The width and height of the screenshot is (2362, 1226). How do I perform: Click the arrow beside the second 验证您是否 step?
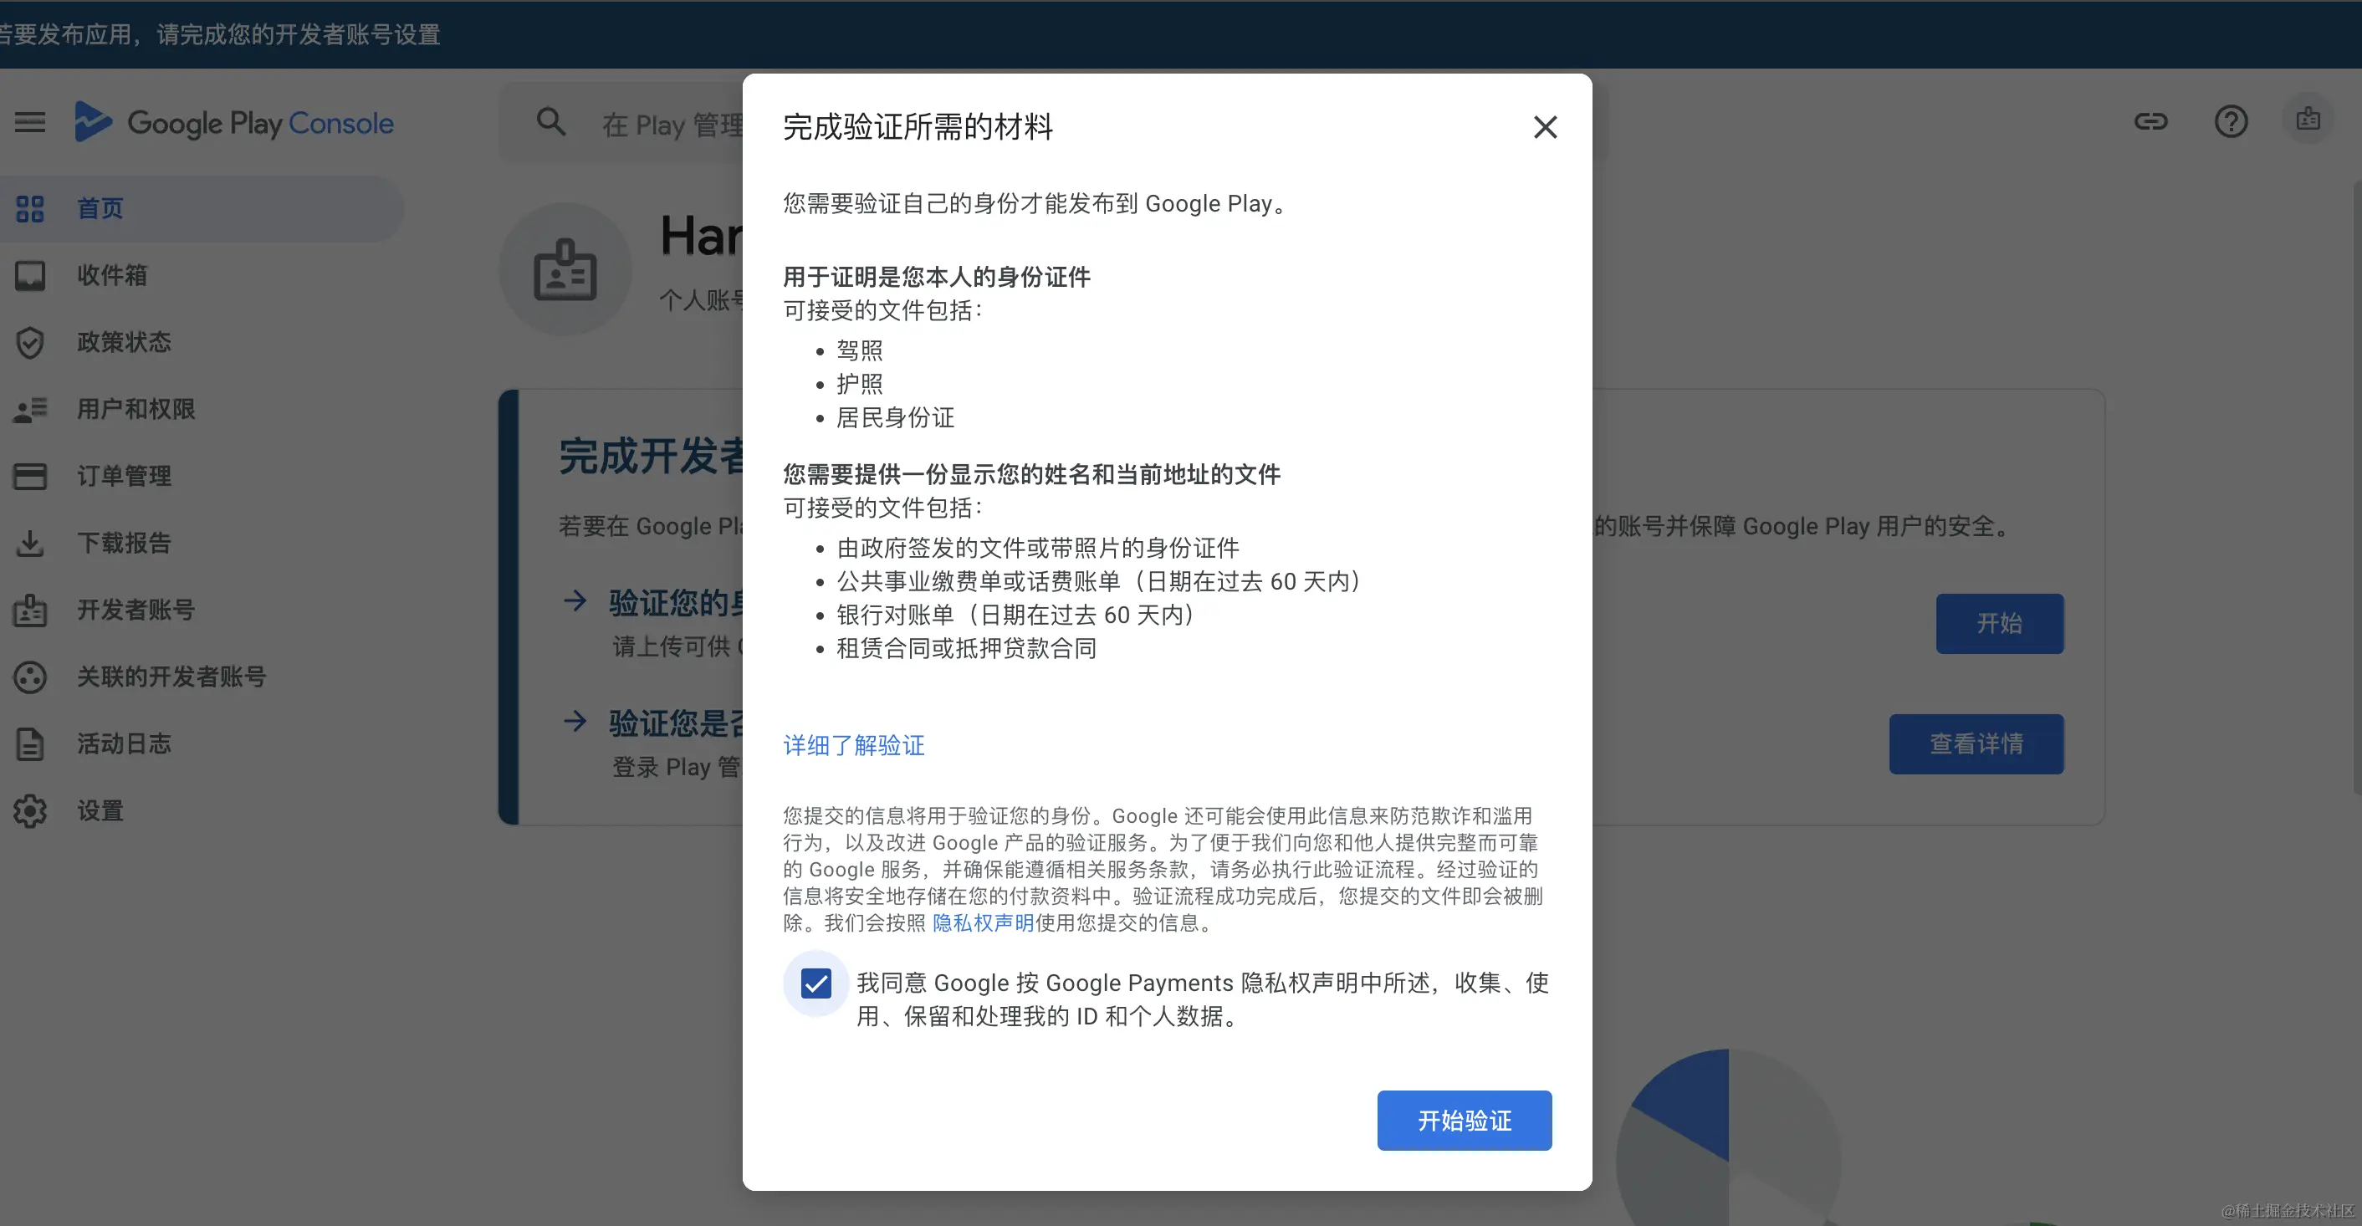click(575, 721)
